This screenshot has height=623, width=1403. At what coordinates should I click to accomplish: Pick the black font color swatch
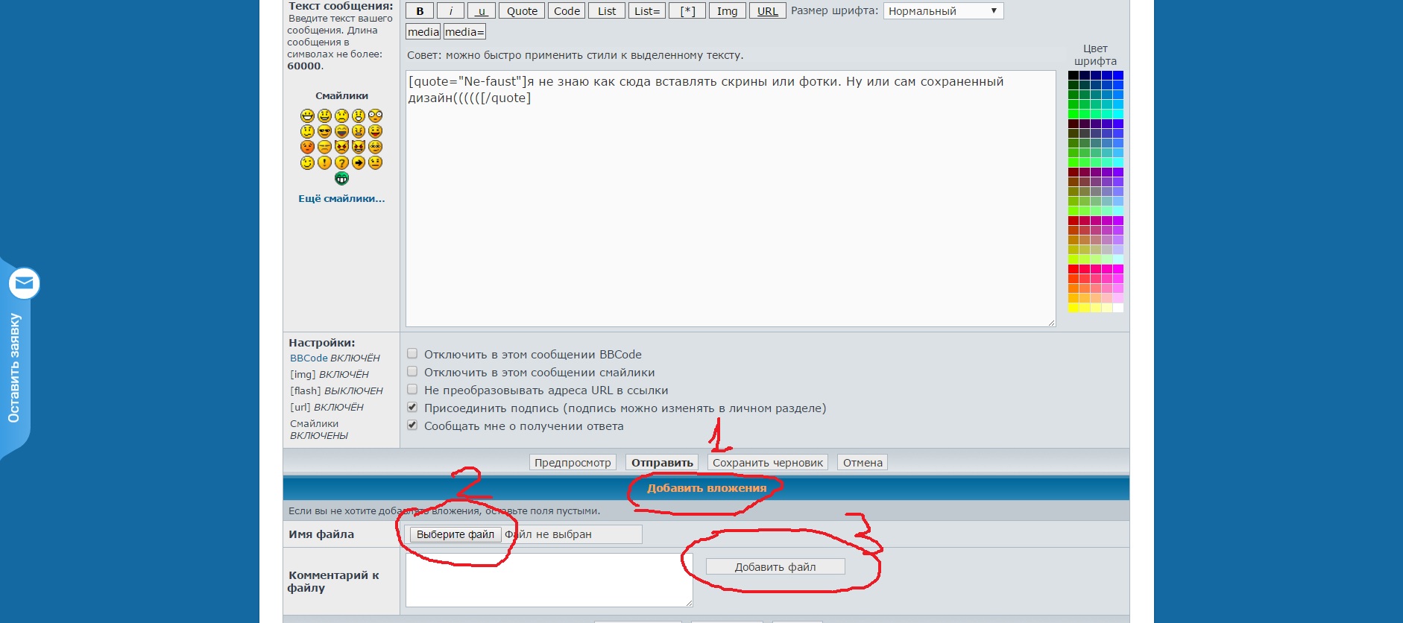[x=1073, y=75]
